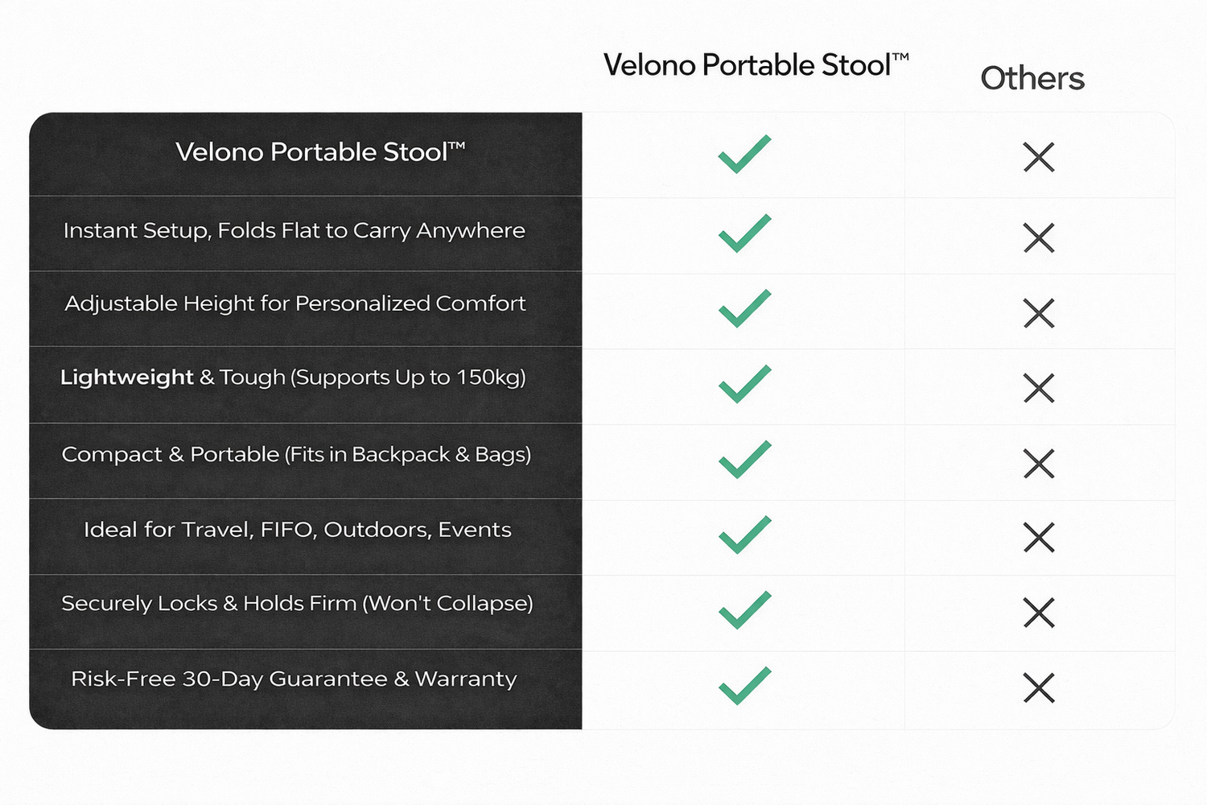Screen dimensions: 1207x805
Task: Click the green checkmark in the Instant Setup row
Action: [x=744, y=233]
